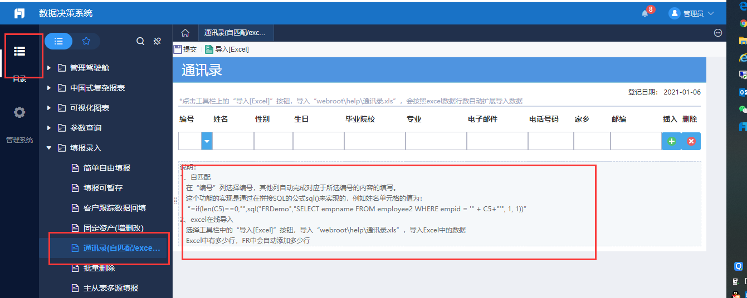Click the WeChat icon in Windows taskbar
This screenshot has width=747, height=298.
tap(743, 109)
